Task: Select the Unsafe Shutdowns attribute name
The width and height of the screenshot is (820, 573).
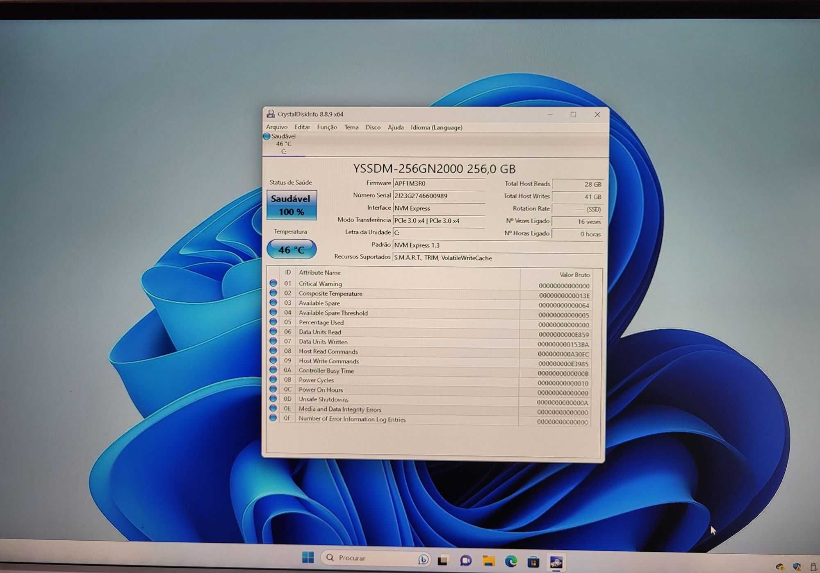Action: click(x=323, y=399)
